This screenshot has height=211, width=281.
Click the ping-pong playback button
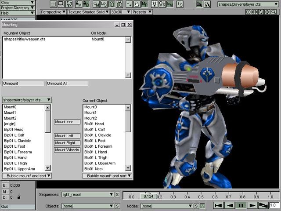coord(263,205)
